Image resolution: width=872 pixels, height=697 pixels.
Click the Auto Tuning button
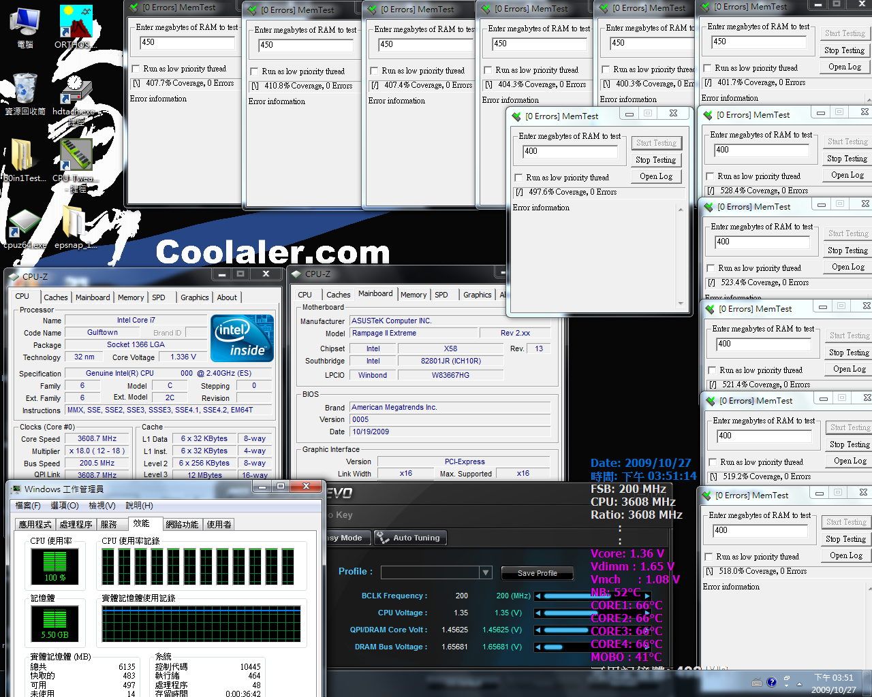(410, 538)
